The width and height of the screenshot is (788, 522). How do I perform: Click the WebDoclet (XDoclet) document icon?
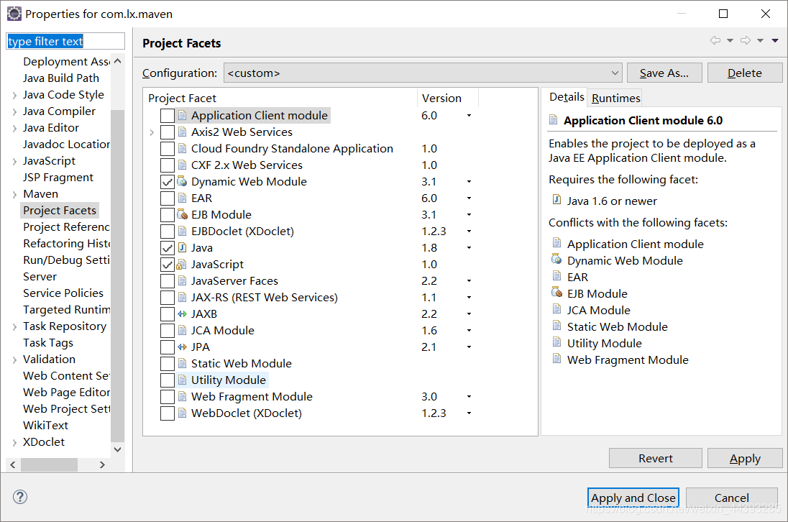pos(182,413)
